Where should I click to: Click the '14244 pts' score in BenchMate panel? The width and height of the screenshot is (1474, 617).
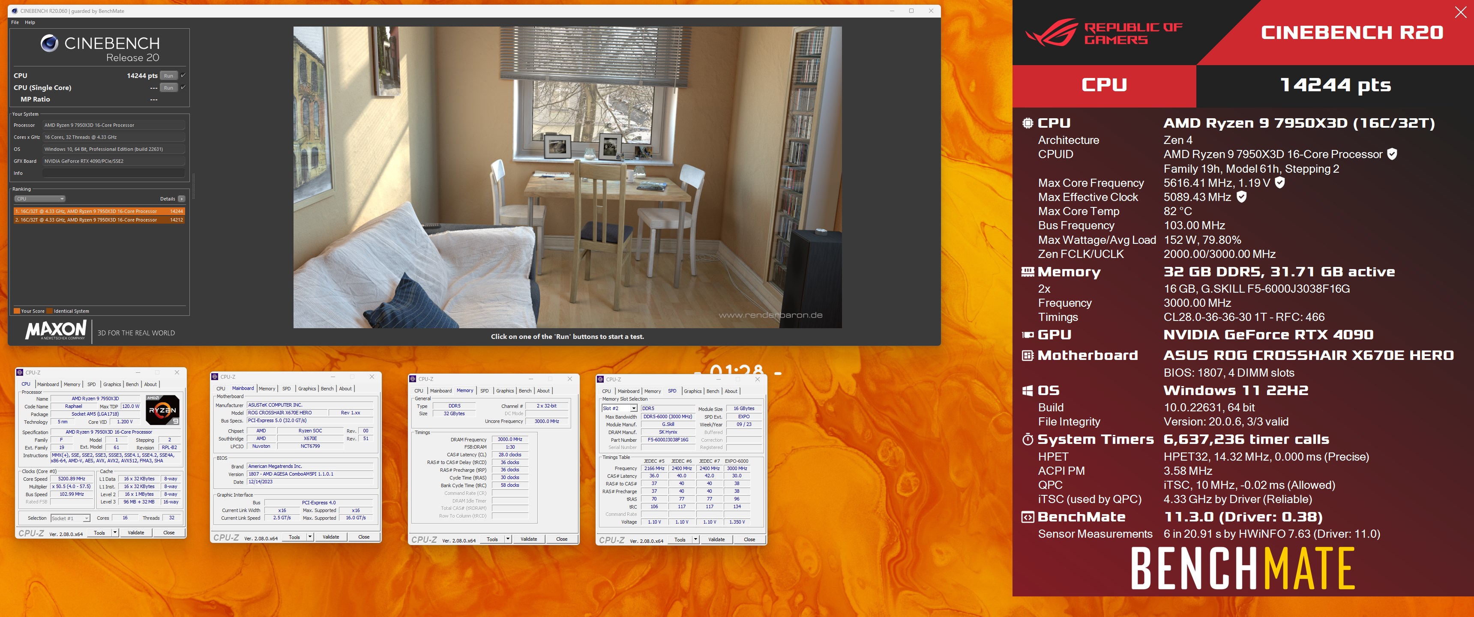[1335, 85]
